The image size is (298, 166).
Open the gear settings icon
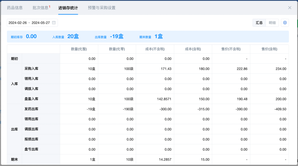[x=285, y=23]
